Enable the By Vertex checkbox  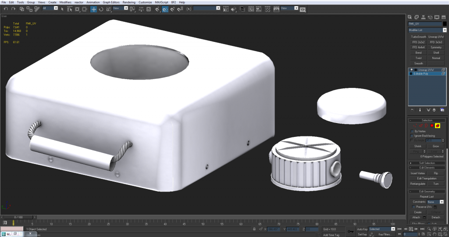(x=412, y=131)
